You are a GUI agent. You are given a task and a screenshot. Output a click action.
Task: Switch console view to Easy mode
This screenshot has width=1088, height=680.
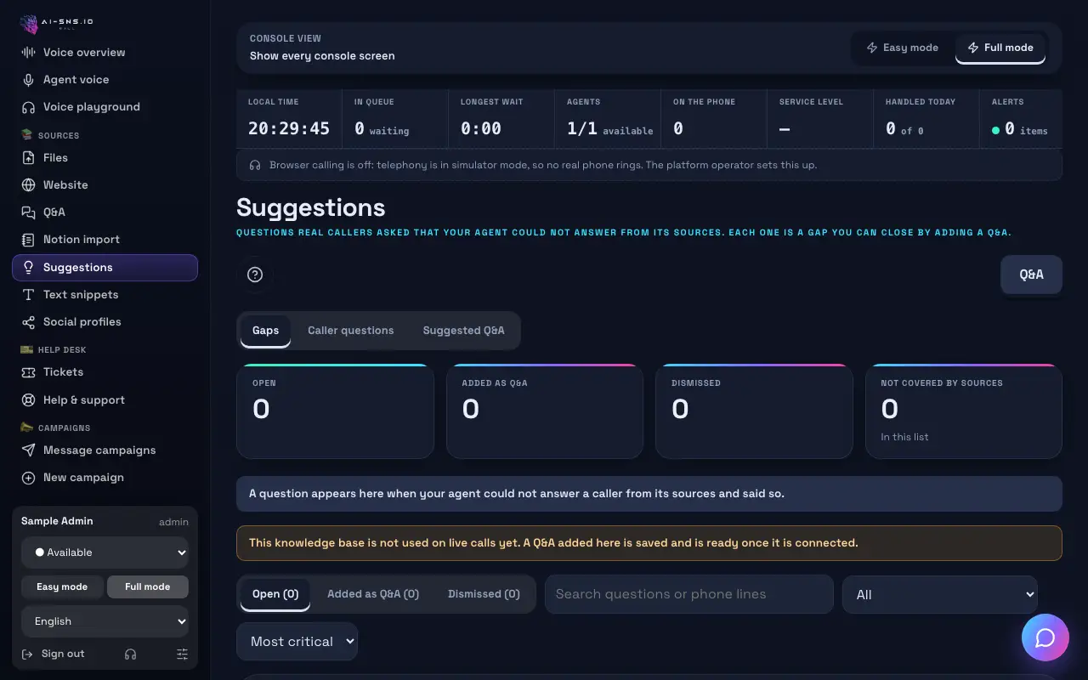(x=902, y=48)
